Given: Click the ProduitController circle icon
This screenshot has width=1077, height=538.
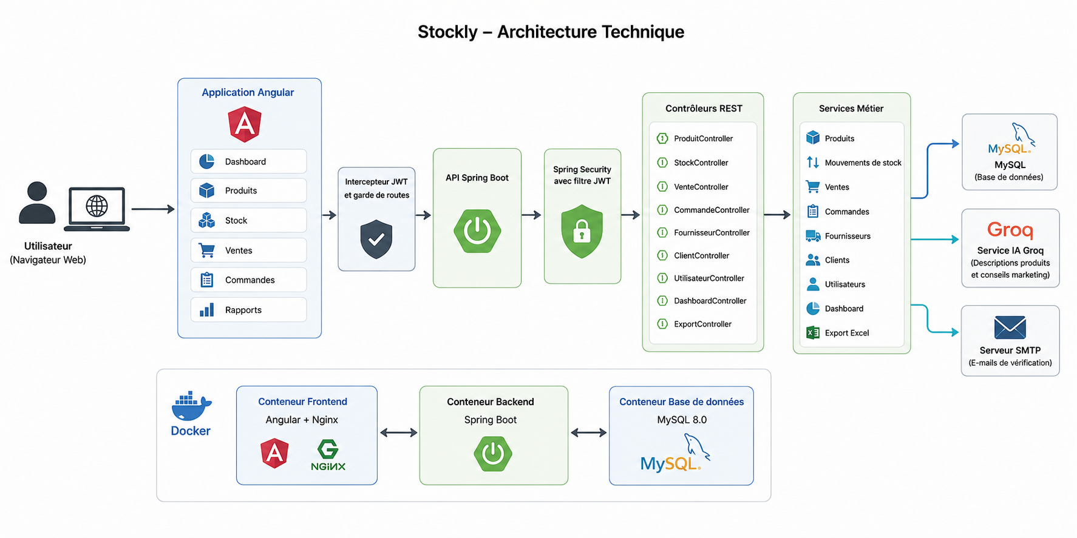Looking at the screenshot, I should [662, 138].
